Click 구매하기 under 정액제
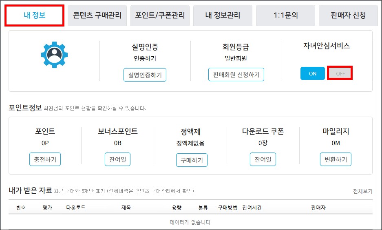 click(x=192, y=160)
